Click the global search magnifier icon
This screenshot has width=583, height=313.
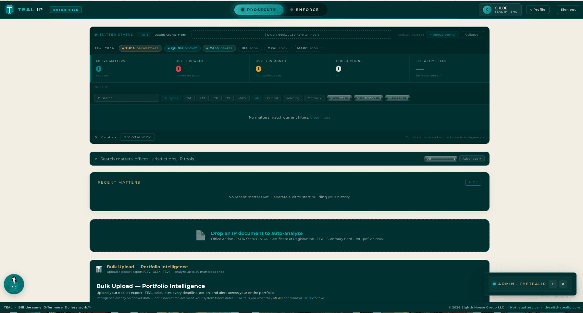click(96, 159)
